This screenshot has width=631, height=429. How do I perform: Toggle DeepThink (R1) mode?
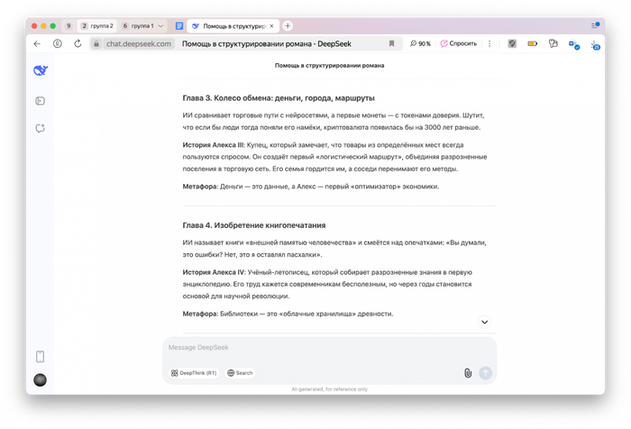tap(194, 373)
